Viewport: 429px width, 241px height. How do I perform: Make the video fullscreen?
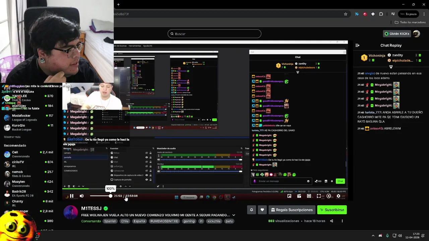(x=319, y=196)
